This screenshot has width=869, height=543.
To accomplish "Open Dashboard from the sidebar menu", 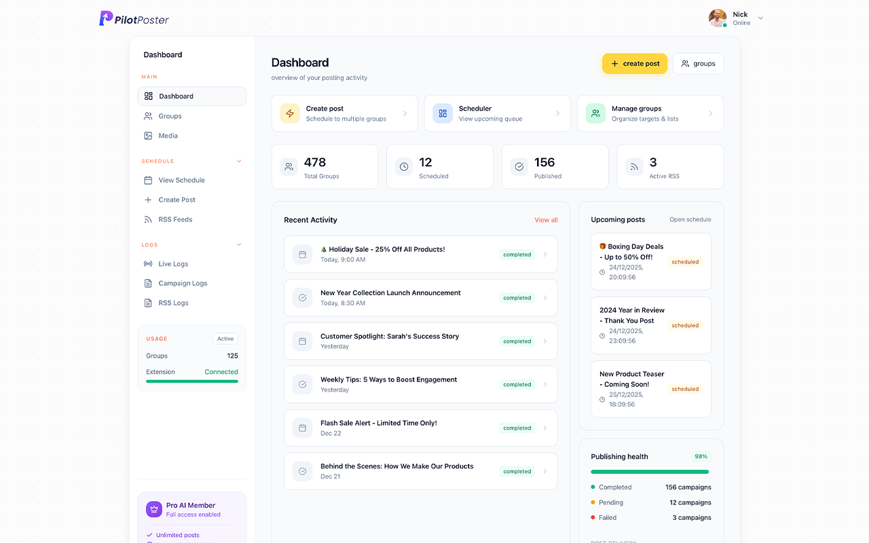I will pos(192,96).
